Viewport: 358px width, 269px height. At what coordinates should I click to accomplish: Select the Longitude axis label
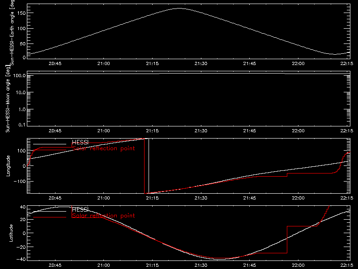8,166
